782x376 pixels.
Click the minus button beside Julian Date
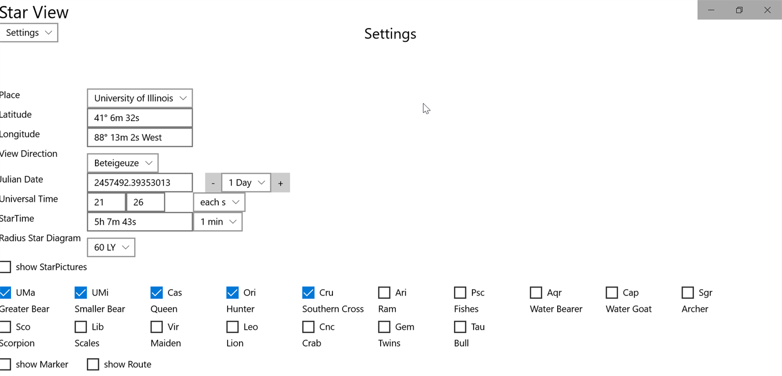tap(213, 183)
